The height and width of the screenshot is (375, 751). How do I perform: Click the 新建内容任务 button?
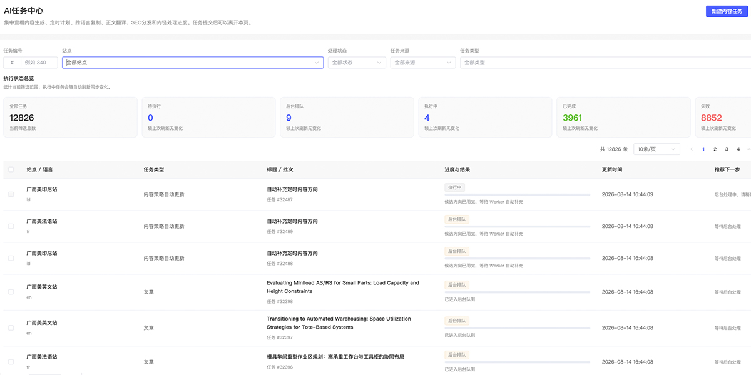click(728, 11)
